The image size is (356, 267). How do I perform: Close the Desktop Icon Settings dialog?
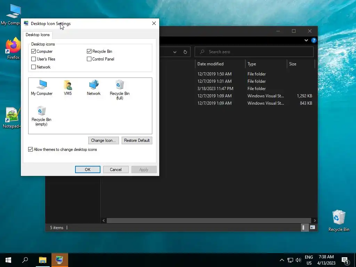(154, 23)
